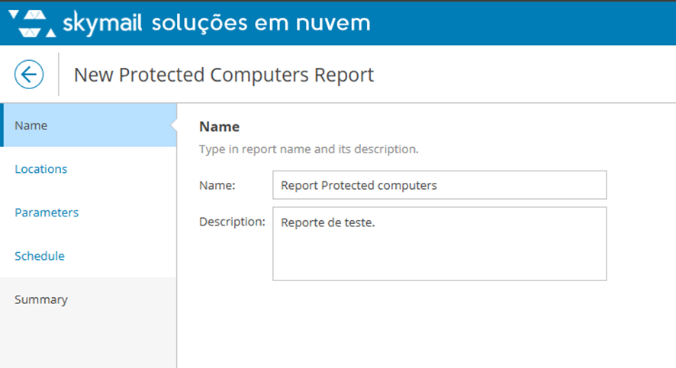Image resolution: width=676 pixels, height=368 pixels.
Task: Place cursor on "Reporte de teste." text
Action: 328,222
